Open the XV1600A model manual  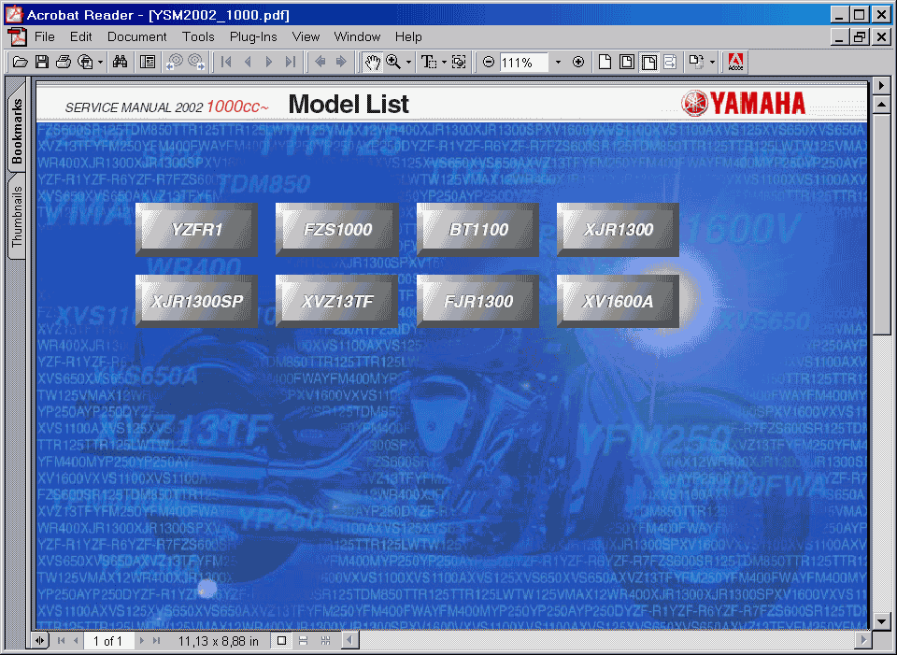pos(618,301)
